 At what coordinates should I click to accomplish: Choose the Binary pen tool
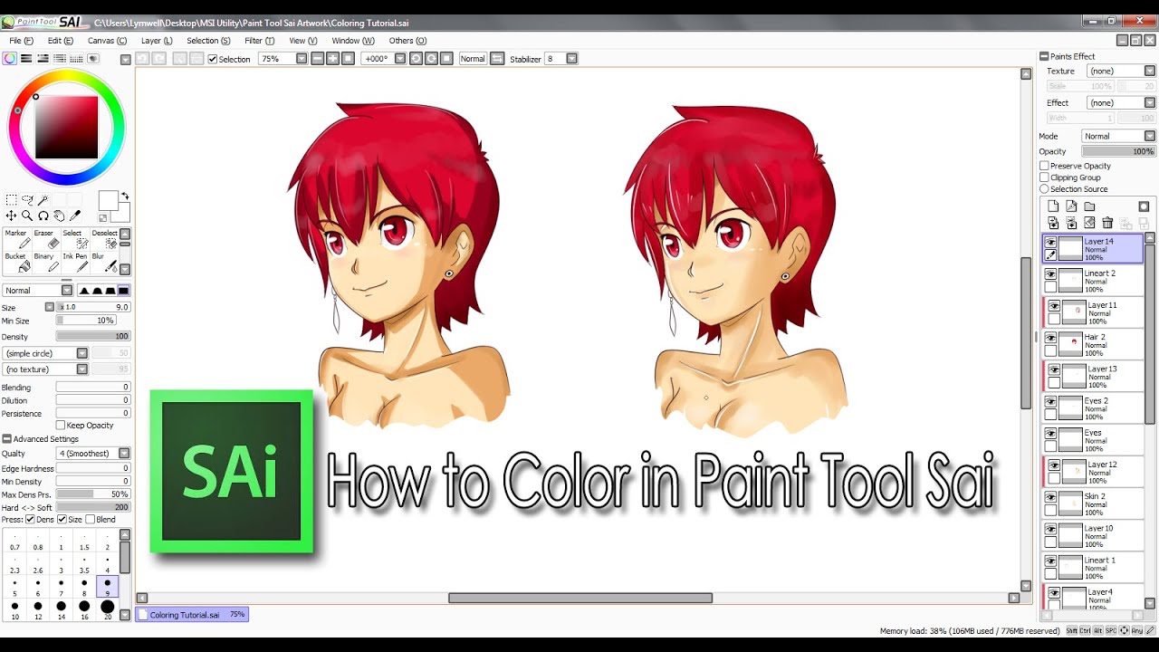47,263
